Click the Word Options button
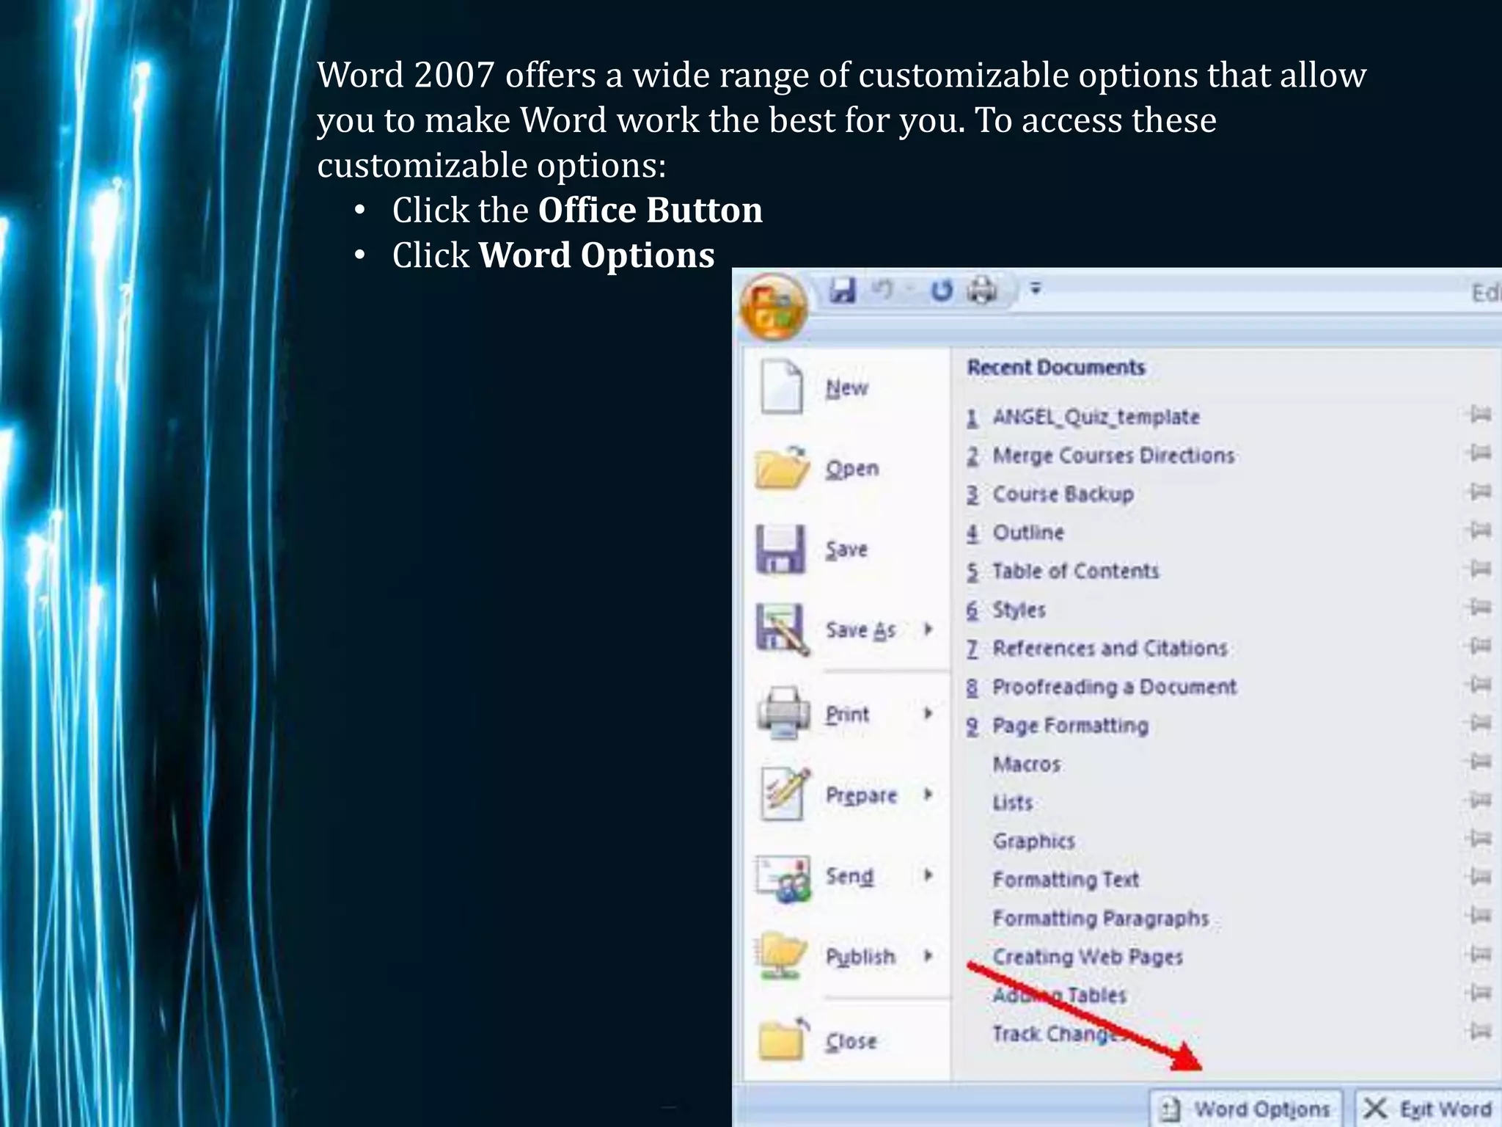The width and height of the screenshot is (1502, 1127). click(1246, 1108)
